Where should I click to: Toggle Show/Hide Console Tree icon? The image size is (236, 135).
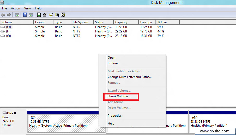pos(17,15)
